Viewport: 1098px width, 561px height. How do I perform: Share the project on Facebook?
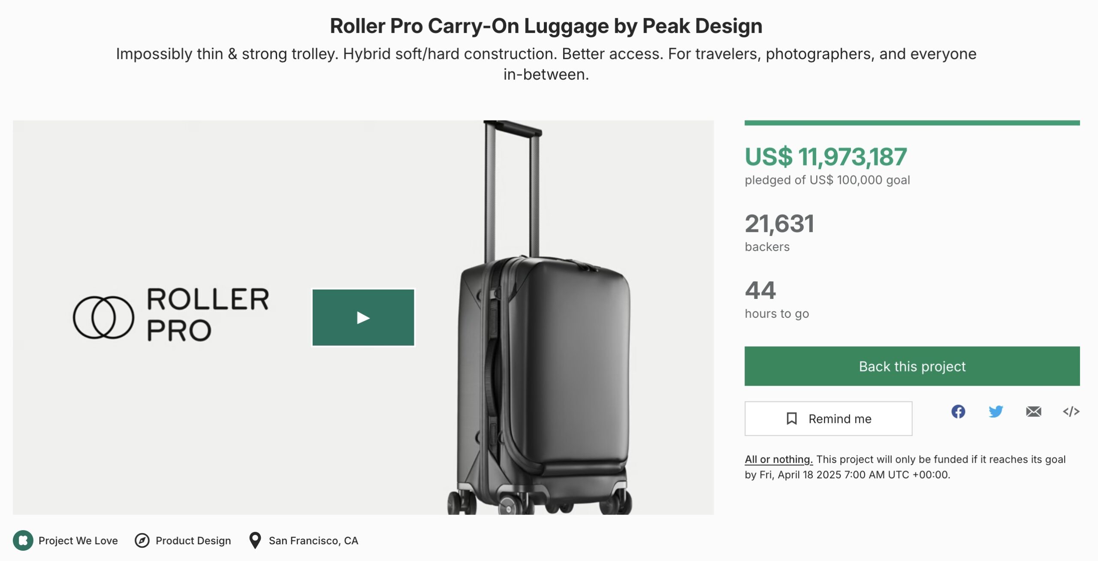958,411
